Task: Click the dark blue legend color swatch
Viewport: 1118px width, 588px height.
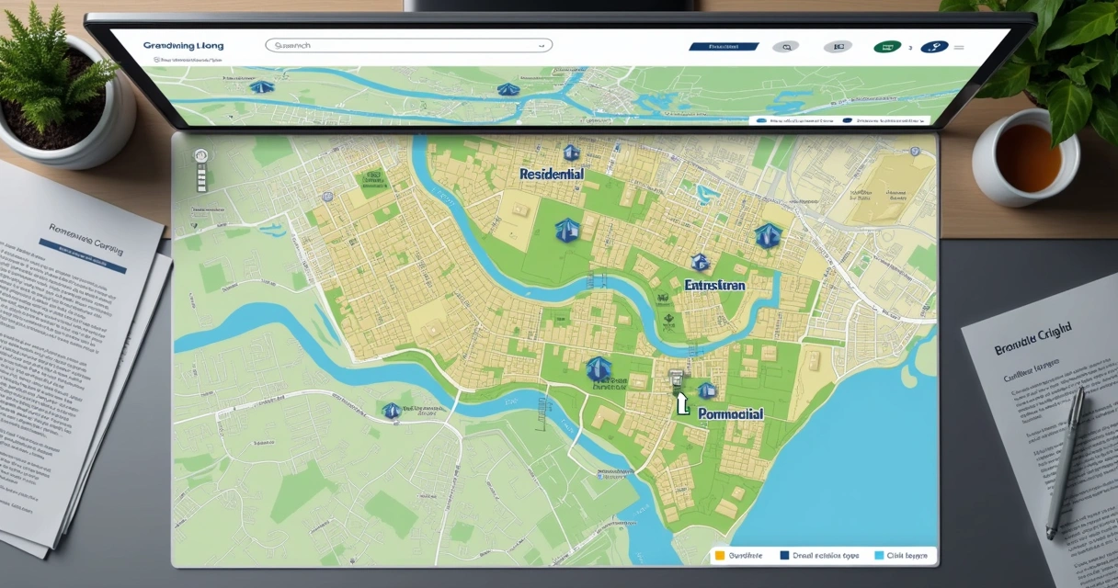Action: coord(784,555)
